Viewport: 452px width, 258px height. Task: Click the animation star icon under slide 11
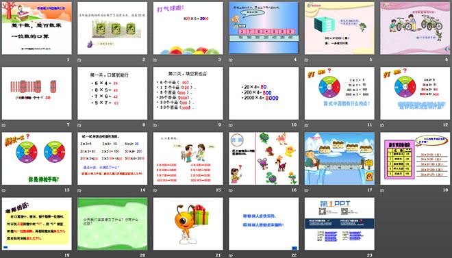point(306,125)
